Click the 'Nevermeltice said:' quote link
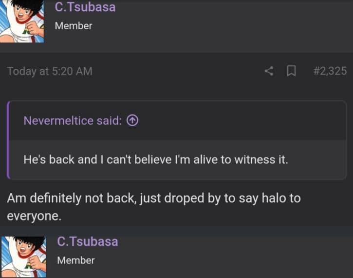This screenshot has width=353, height=278. point(72,120)
